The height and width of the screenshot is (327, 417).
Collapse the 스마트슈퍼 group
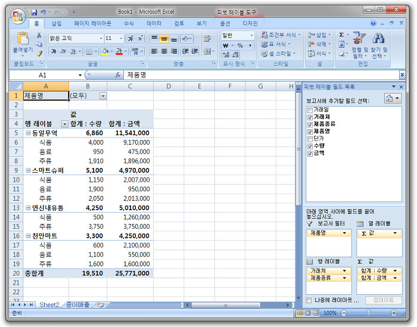click(x=28, y=171)
